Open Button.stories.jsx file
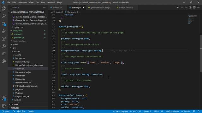Screen dimensions: 202x113 (28, 72)
